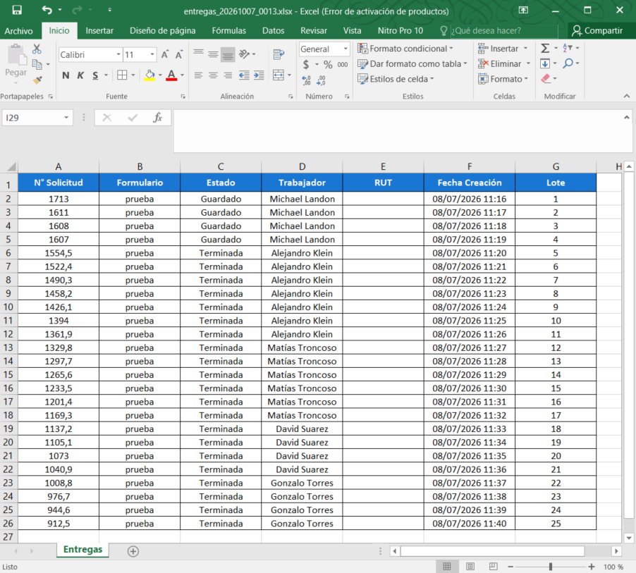Add a new sheet with plus button

[x=133, y=551]
